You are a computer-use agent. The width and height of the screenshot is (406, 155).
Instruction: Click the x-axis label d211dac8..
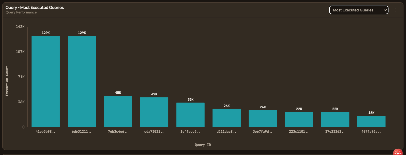pos(226,132)
